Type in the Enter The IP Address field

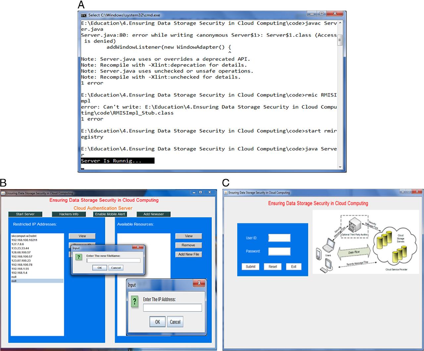click(x=172, y=308)
